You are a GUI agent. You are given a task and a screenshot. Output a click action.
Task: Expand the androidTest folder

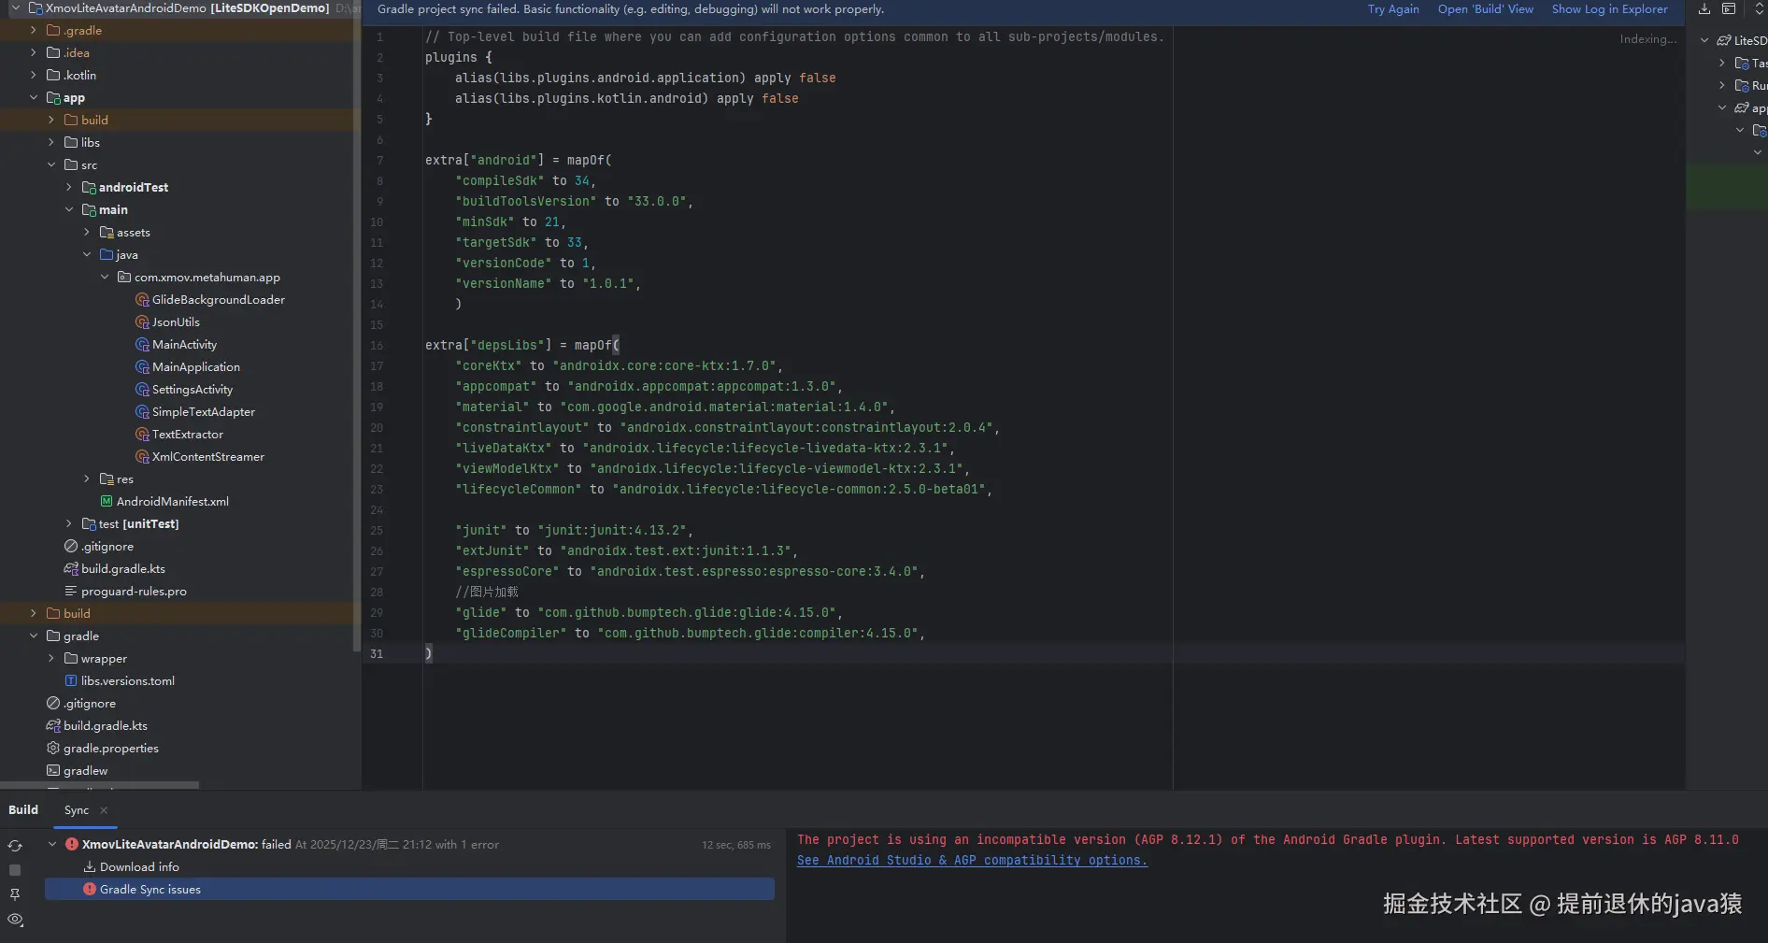[69, 188]
